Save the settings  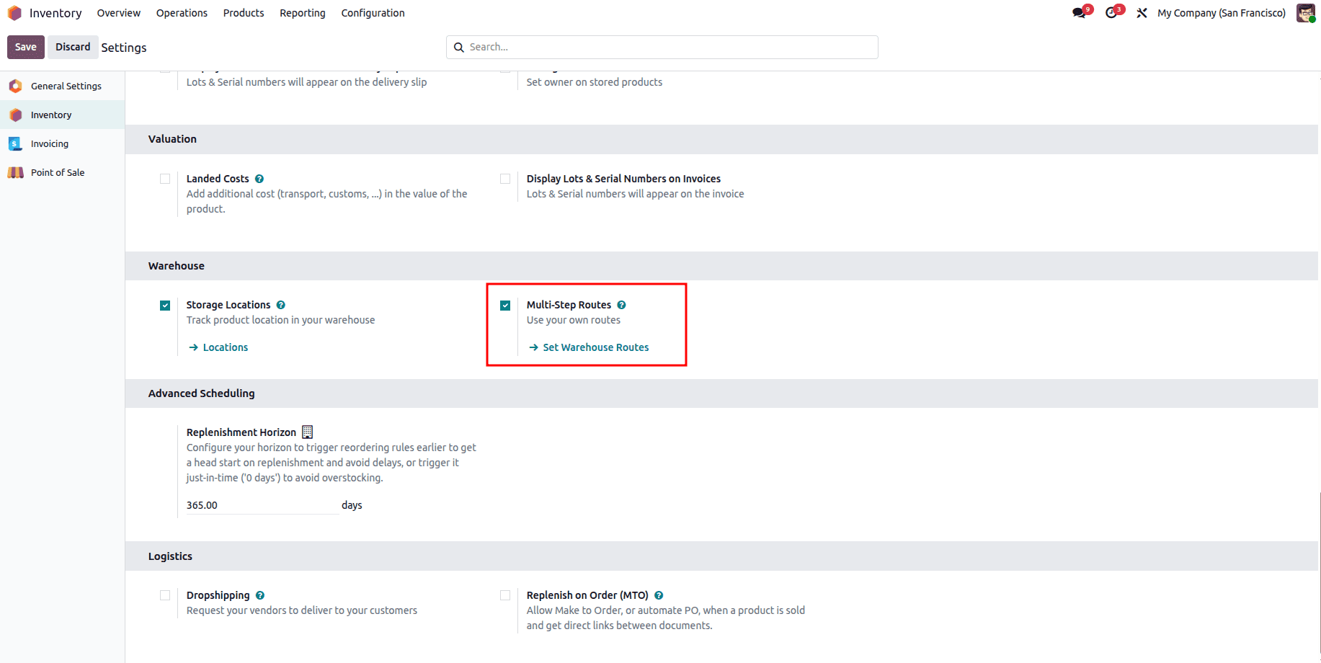tap(26, 47)
